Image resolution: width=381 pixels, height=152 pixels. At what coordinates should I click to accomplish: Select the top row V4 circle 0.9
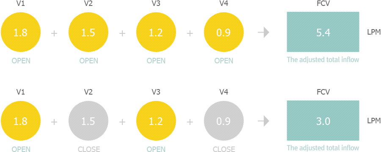(224, 32)
